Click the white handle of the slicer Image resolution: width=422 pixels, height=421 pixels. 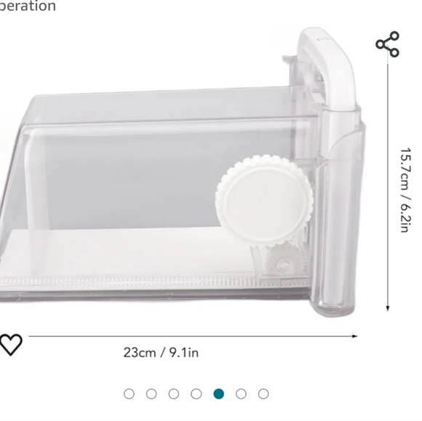tap(328, 68)
